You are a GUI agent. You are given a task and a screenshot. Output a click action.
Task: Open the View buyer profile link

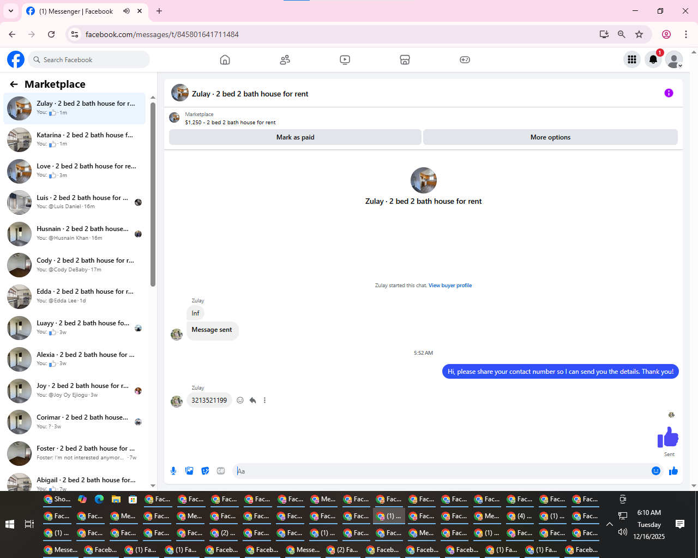[450, 286]
